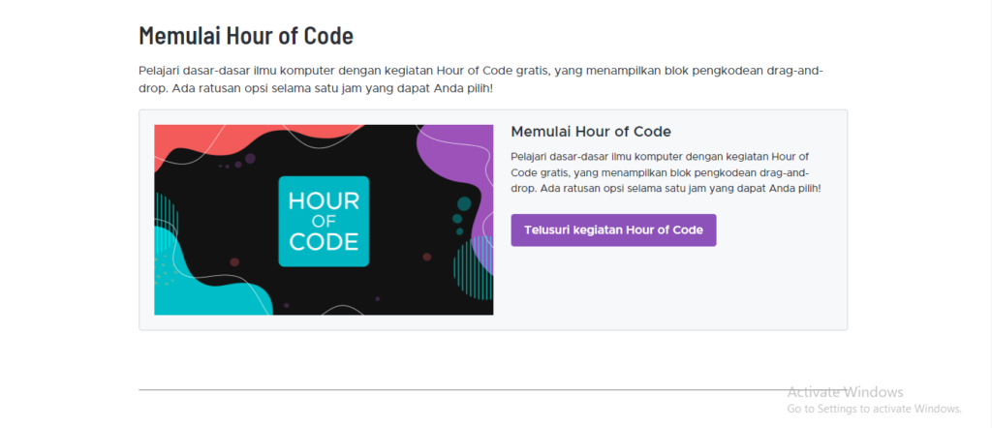Select the teal HOUR OF CODE logo square

point(324,222)
